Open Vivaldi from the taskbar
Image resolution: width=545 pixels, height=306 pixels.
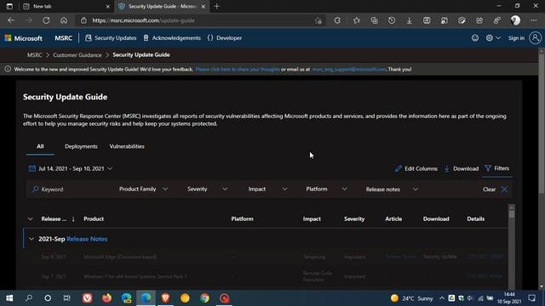coord(87,298)
